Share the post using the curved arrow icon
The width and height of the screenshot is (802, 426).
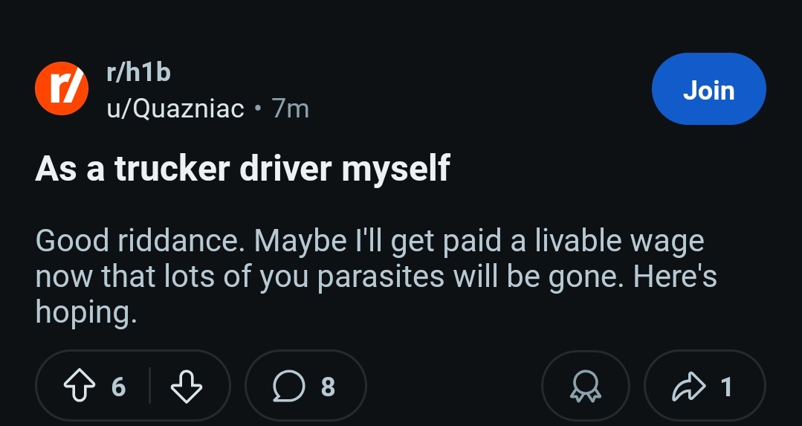tap(688, 387)
